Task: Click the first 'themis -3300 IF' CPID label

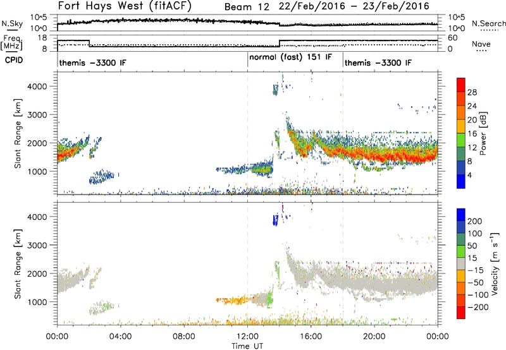Action: tap(92, 63)
